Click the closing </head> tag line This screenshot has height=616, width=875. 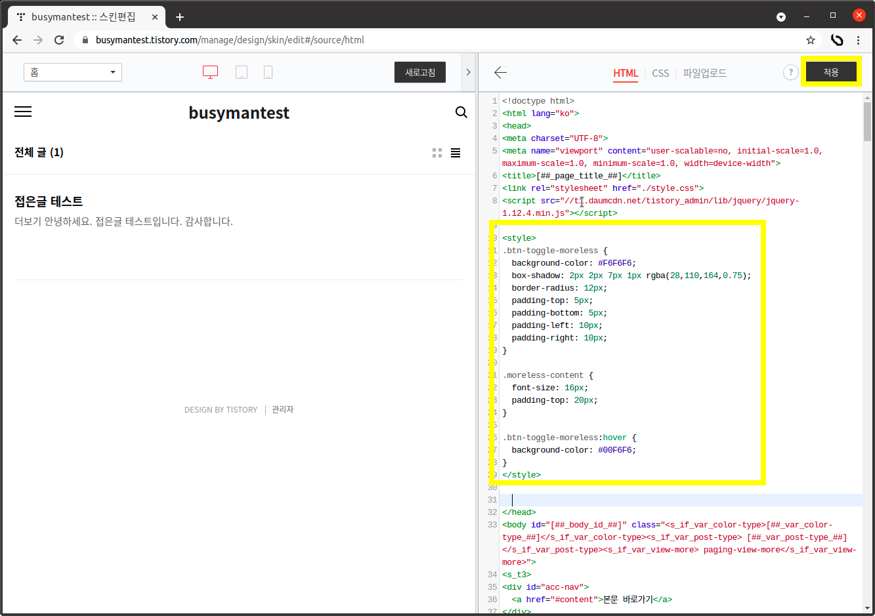519,512
